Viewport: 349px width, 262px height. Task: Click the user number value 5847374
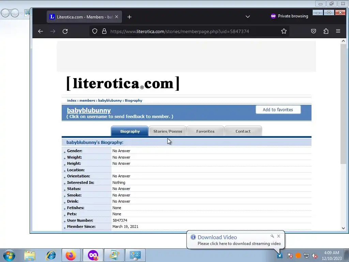point(120,220)
